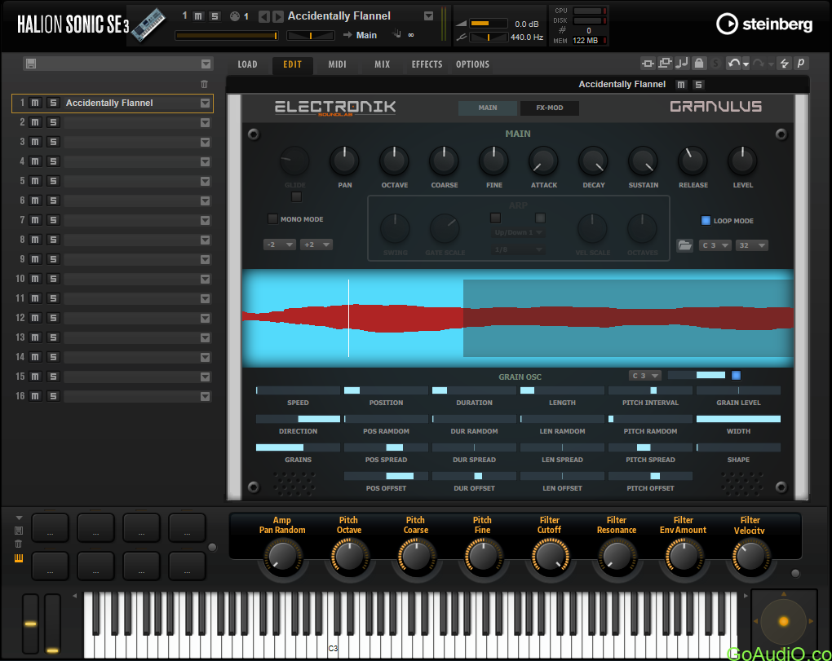The image size is (832, 661).
Task: Enable the Mono Mode checkbox
Action: (x=272, y=218)
